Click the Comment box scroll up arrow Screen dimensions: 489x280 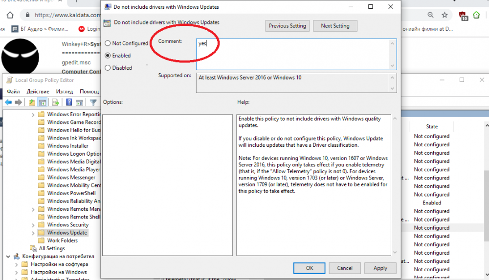pyautogui.click(x=392, y=43)
